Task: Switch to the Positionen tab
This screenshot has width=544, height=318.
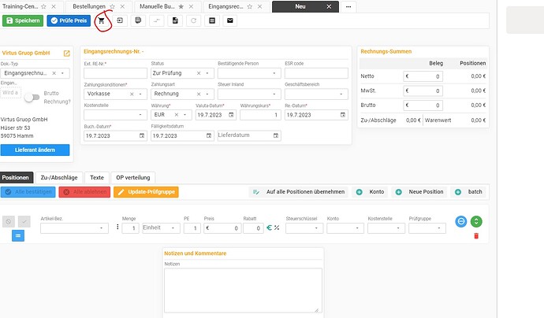Action: (x=16, y=178)
